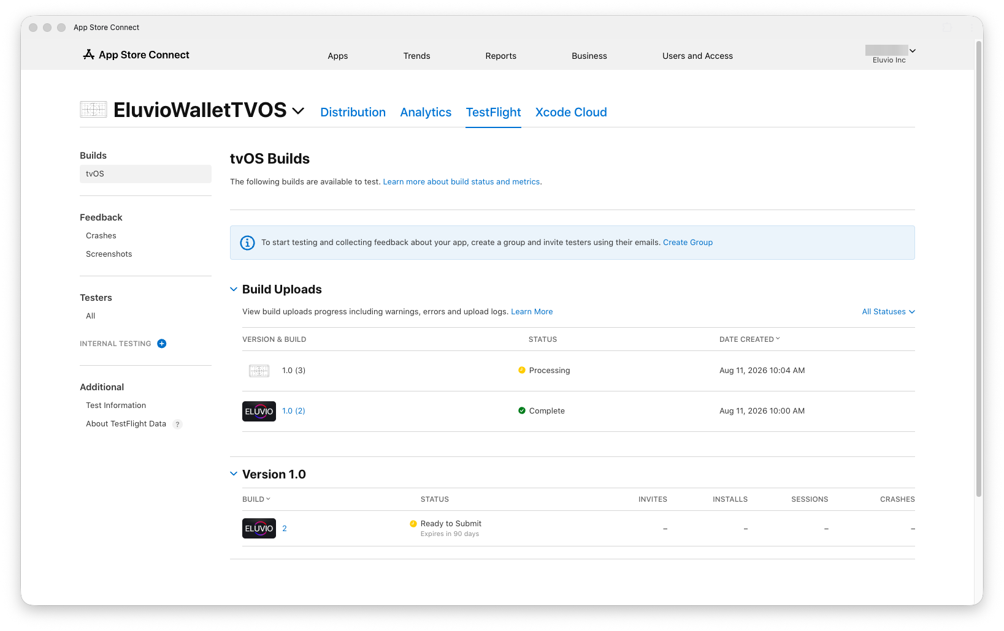Open build number 2 link in Version 1.0
This screenshot has height=631, width=1004.
pos(285,528)
